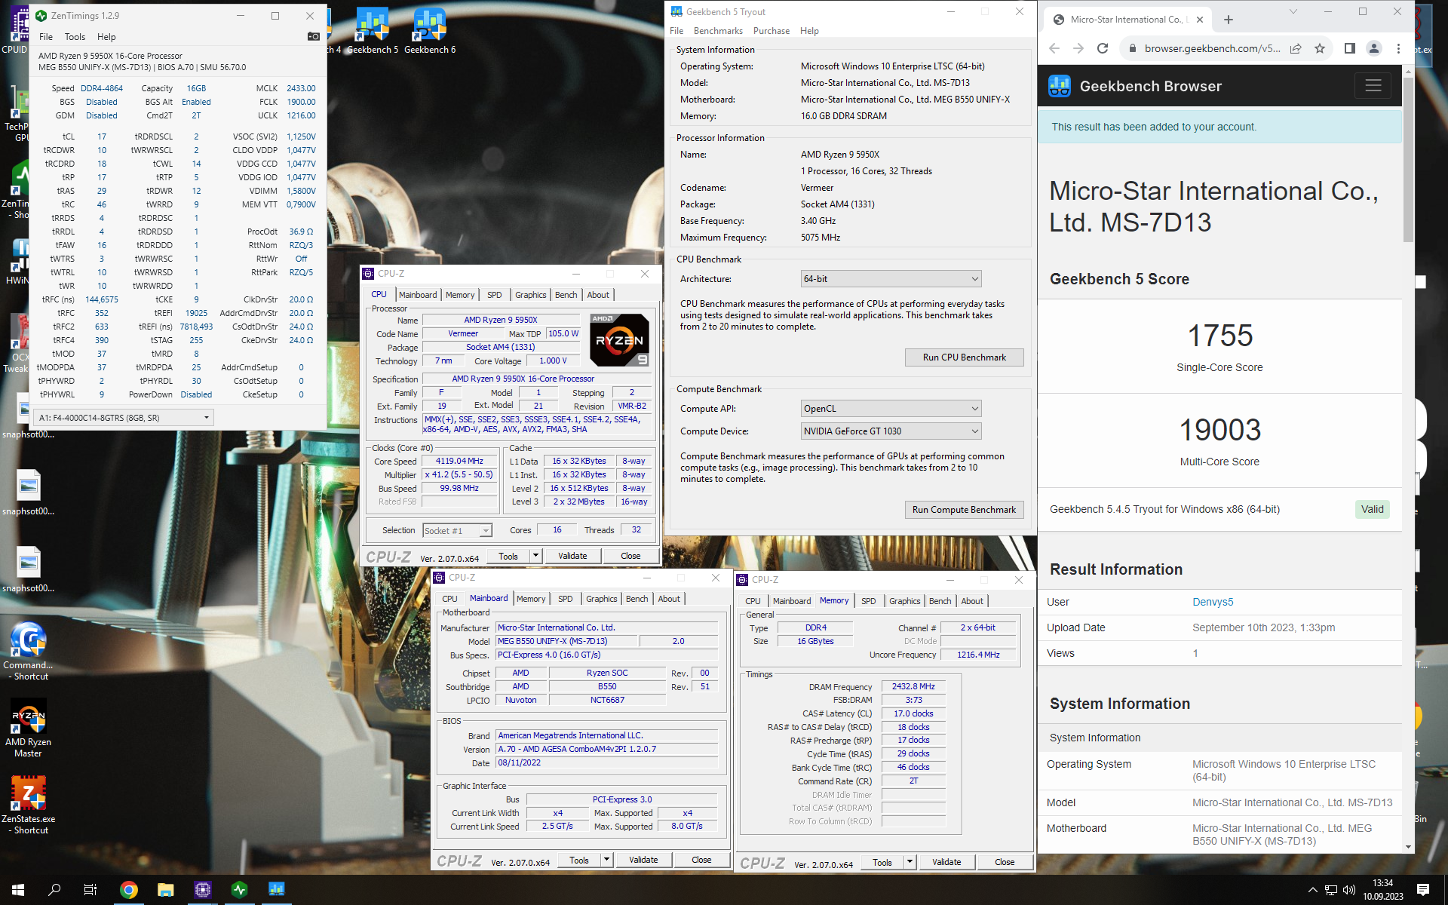1448x905 pixels.
Task: Click the ZenTimings screenshot camera icon
Action: [x=314, y=36]
